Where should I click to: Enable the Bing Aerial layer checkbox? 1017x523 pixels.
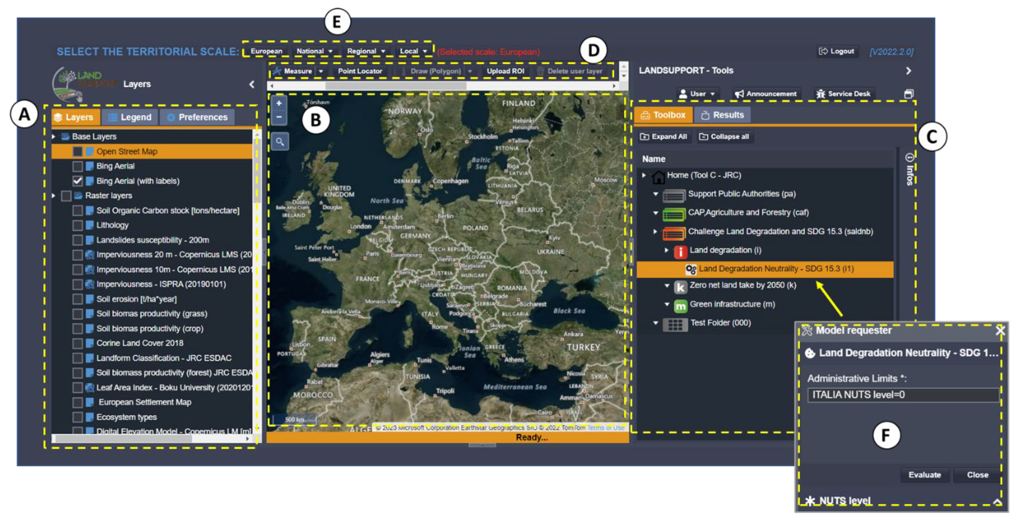pos(78,166)
